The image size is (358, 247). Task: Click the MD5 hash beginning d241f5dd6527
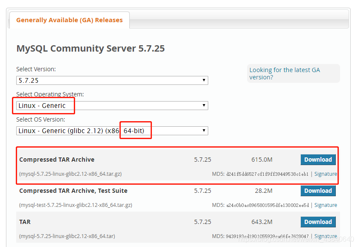[268, 174]
